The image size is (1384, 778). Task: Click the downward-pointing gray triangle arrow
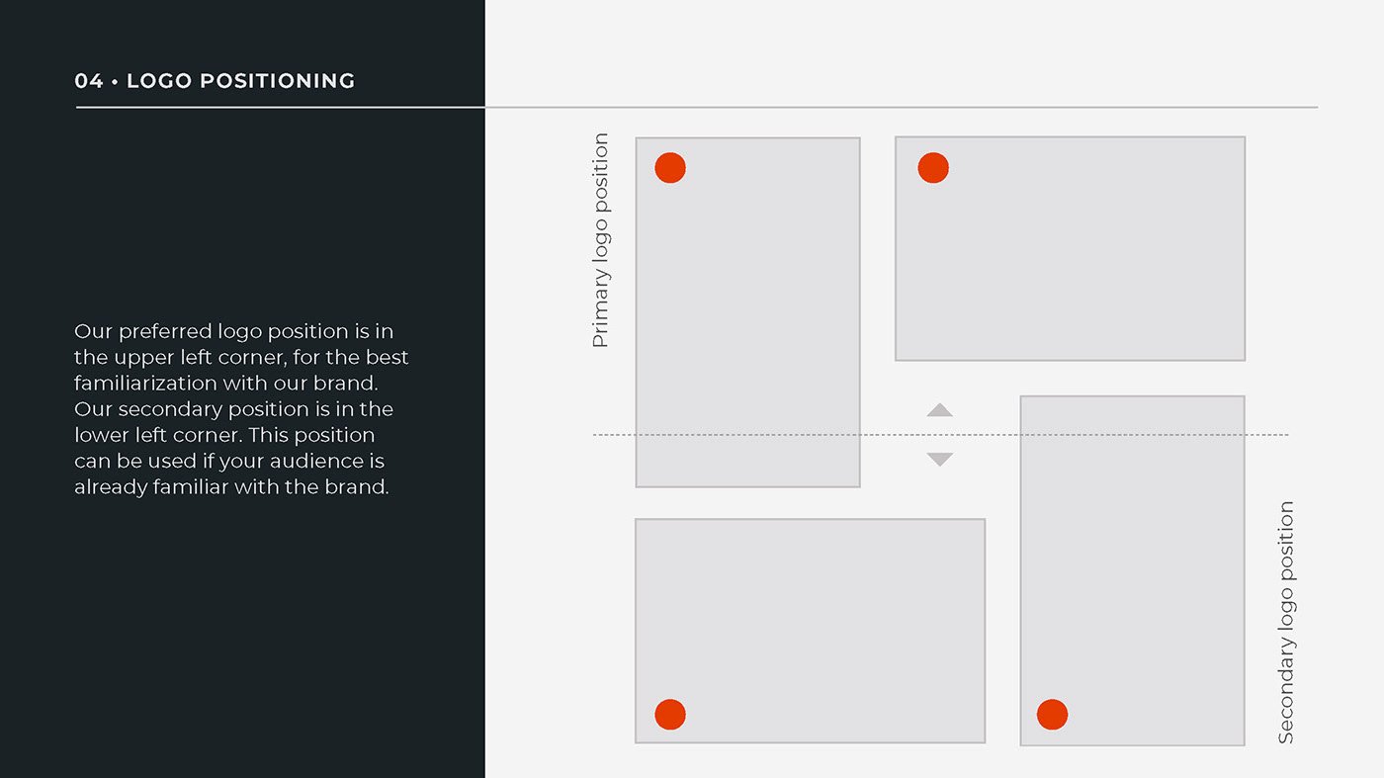(939, 459)
